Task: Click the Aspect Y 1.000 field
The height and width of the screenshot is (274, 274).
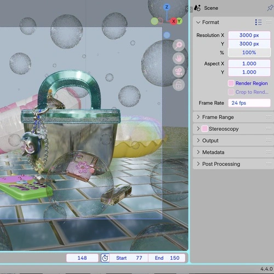Action: (249, 72)
